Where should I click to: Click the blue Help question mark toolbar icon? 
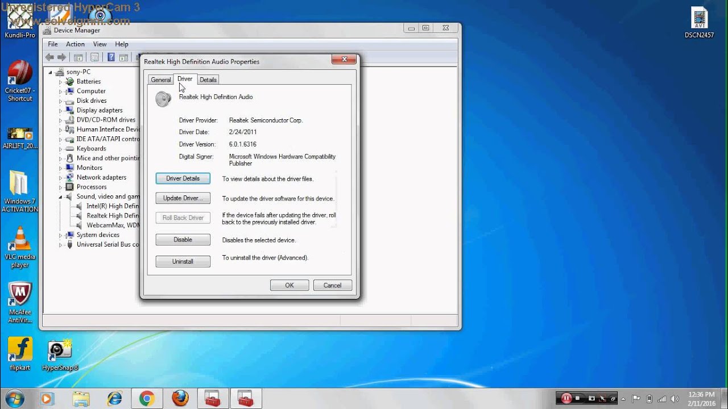pos(111,57)
